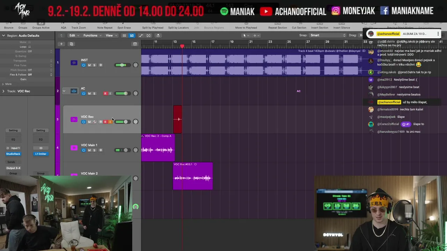
Task: Freeze the VOC Main 1 track
Action: pyautogui.click(x=101, y=150)
